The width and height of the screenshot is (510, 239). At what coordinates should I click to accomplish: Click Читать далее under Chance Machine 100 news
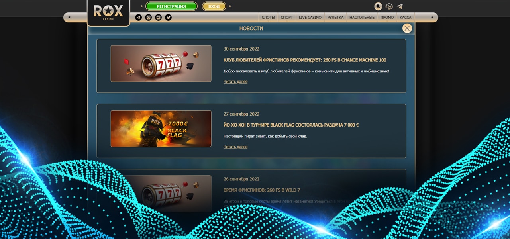coord(235,82)
